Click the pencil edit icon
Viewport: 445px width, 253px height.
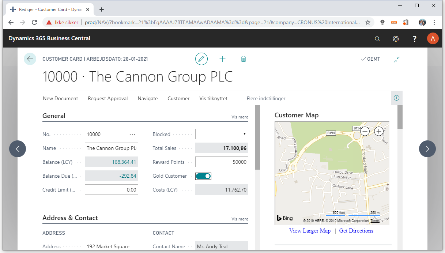pos(201,59)
